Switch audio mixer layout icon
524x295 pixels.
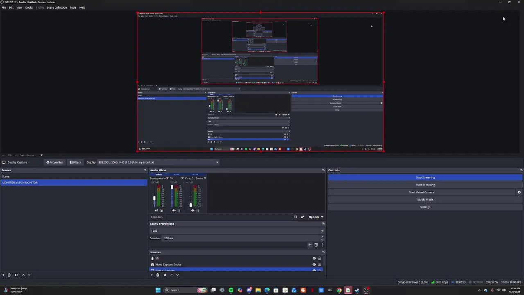(295, 217)
